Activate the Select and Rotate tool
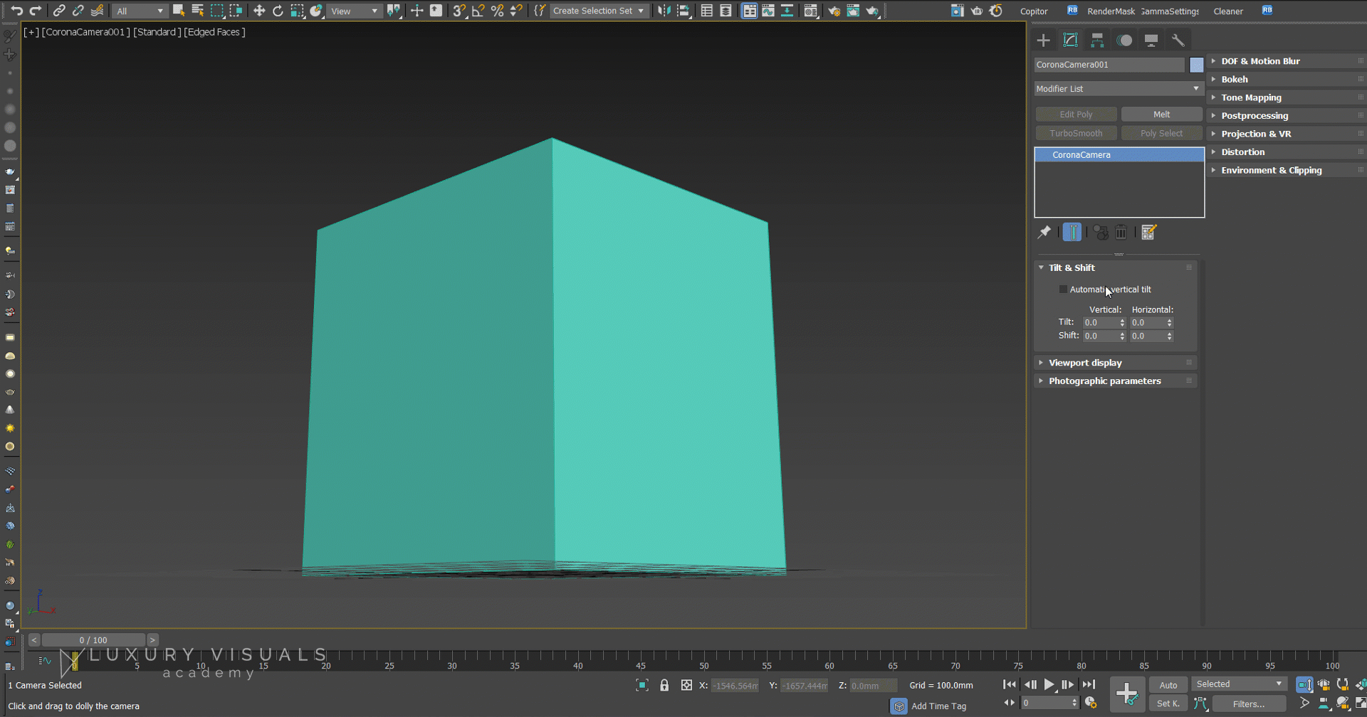1367x717 pixels. point(278,11)
